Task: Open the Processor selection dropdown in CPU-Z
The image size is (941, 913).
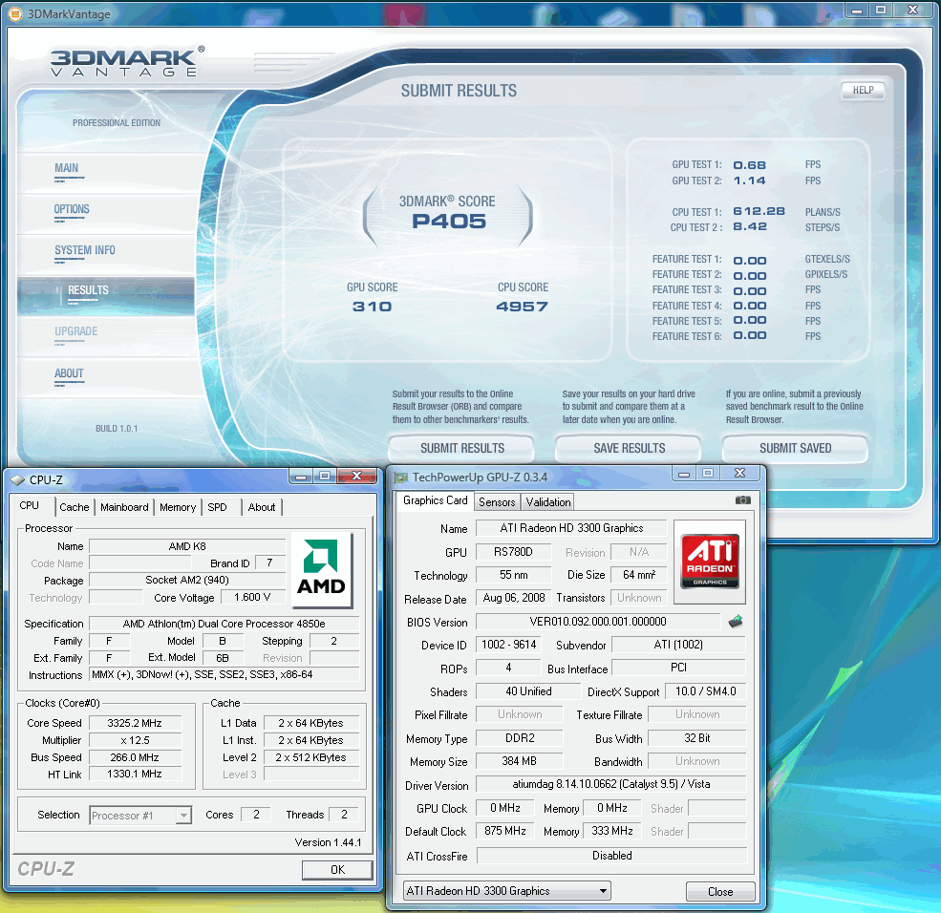Action: (x=183, y=816)
